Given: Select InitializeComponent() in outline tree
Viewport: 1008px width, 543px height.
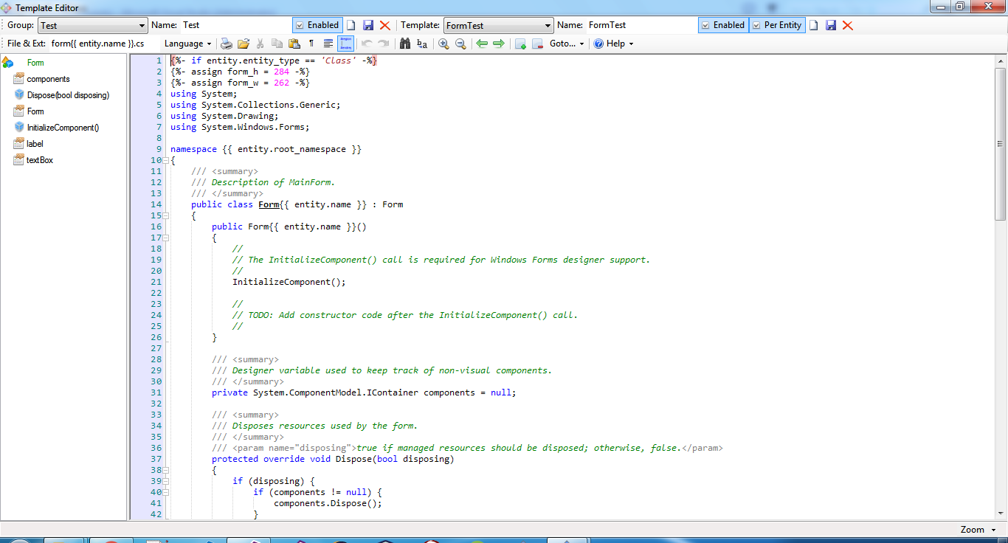Looking at the screenshot, I should [63, 128].
